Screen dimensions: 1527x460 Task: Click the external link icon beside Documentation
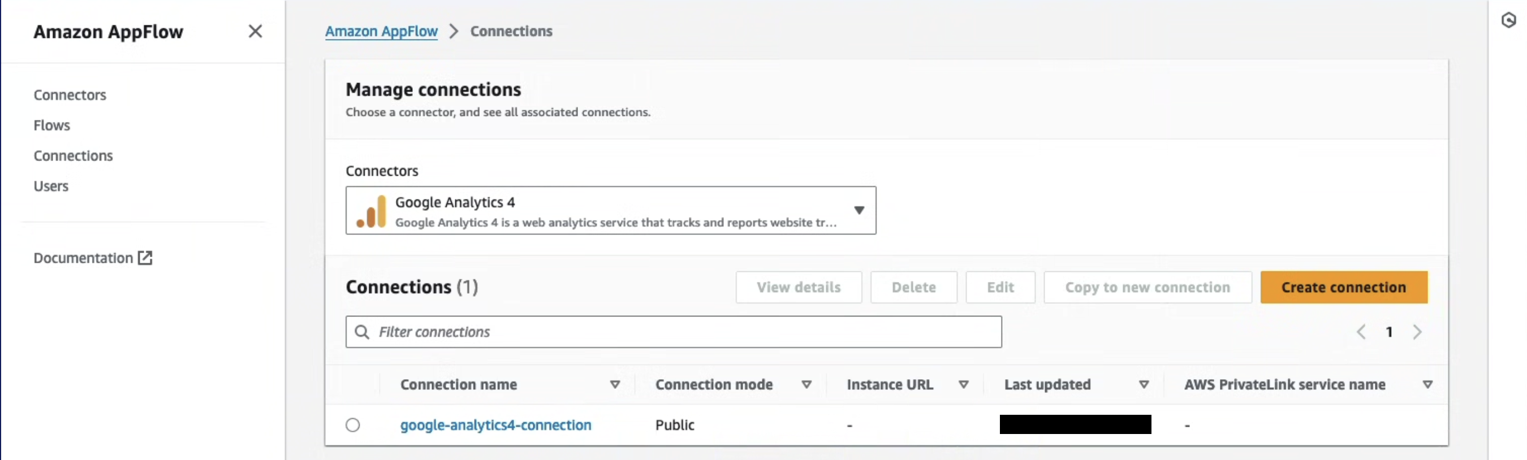pos(145,258)
